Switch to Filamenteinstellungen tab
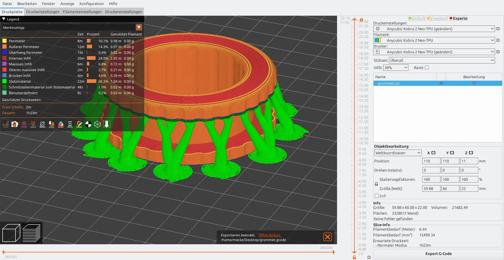The width and height of the screenshot is (504, 260). click(x=82, y=12)
